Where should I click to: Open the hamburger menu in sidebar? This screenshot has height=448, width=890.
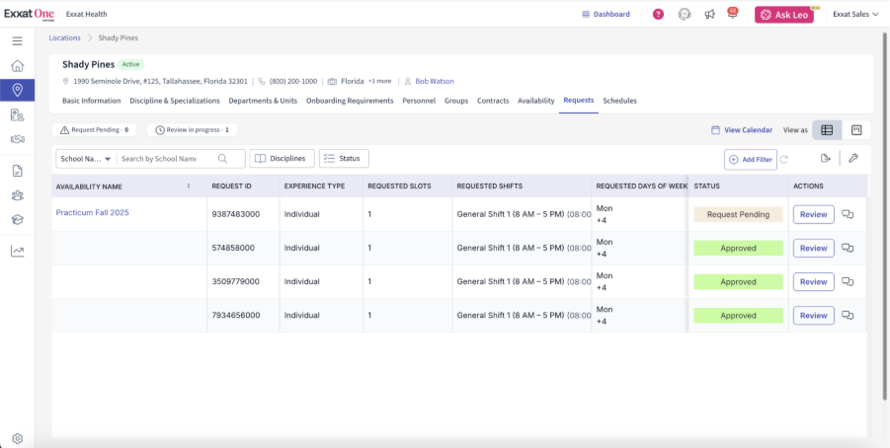tap(17, 40)
